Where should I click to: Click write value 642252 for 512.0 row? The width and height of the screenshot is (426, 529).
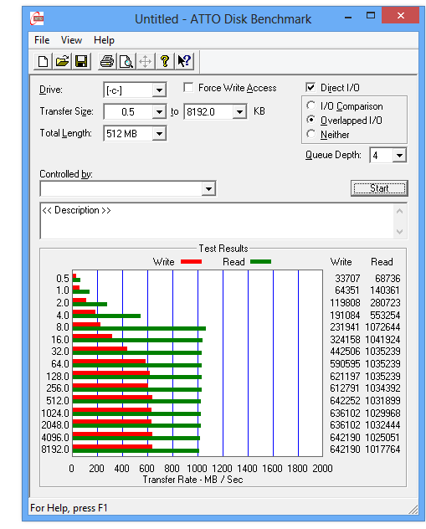pos(345,400)
